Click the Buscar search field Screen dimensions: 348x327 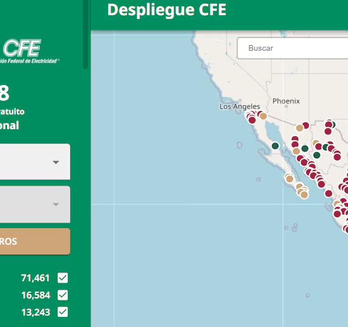(x=292, y=48)
